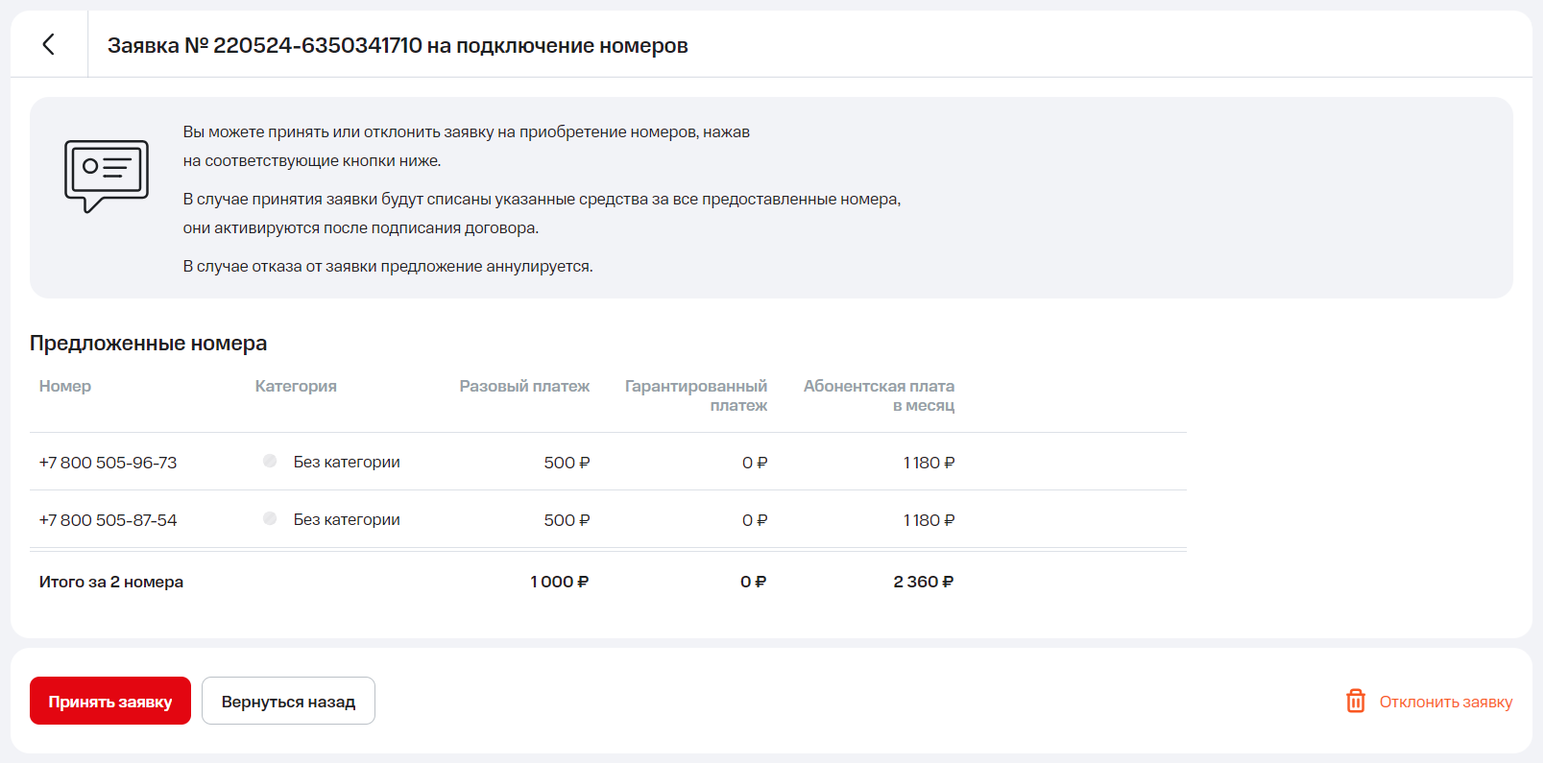Click the Категория column header
The height and width of the screenshot is (763, 1544).
tap(296, 386)
